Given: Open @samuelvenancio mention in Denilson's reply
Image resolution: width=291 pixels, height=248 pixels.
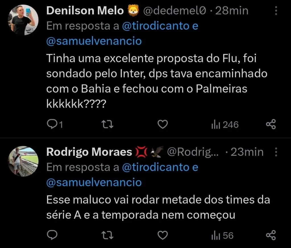Looking at the screenshot, I should click(94, 41).
